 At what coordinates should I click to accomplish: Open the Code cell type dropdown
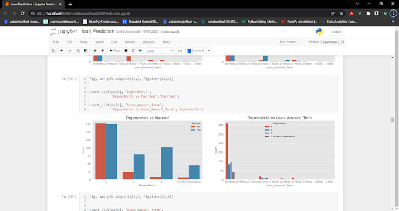point(160,51)
